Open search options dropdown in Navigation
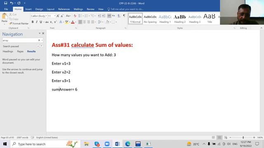Screen dimensions: 264x148 point(42,40)
